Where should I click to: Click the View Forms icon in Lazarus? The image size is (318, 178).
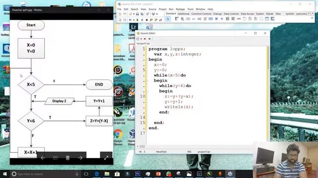tap(125, 20)
